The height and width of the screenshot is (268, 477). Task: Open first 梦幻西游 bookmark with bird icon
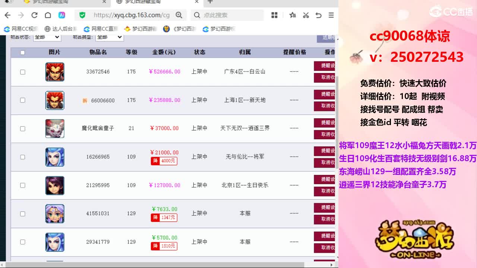(x=140, y=29)
